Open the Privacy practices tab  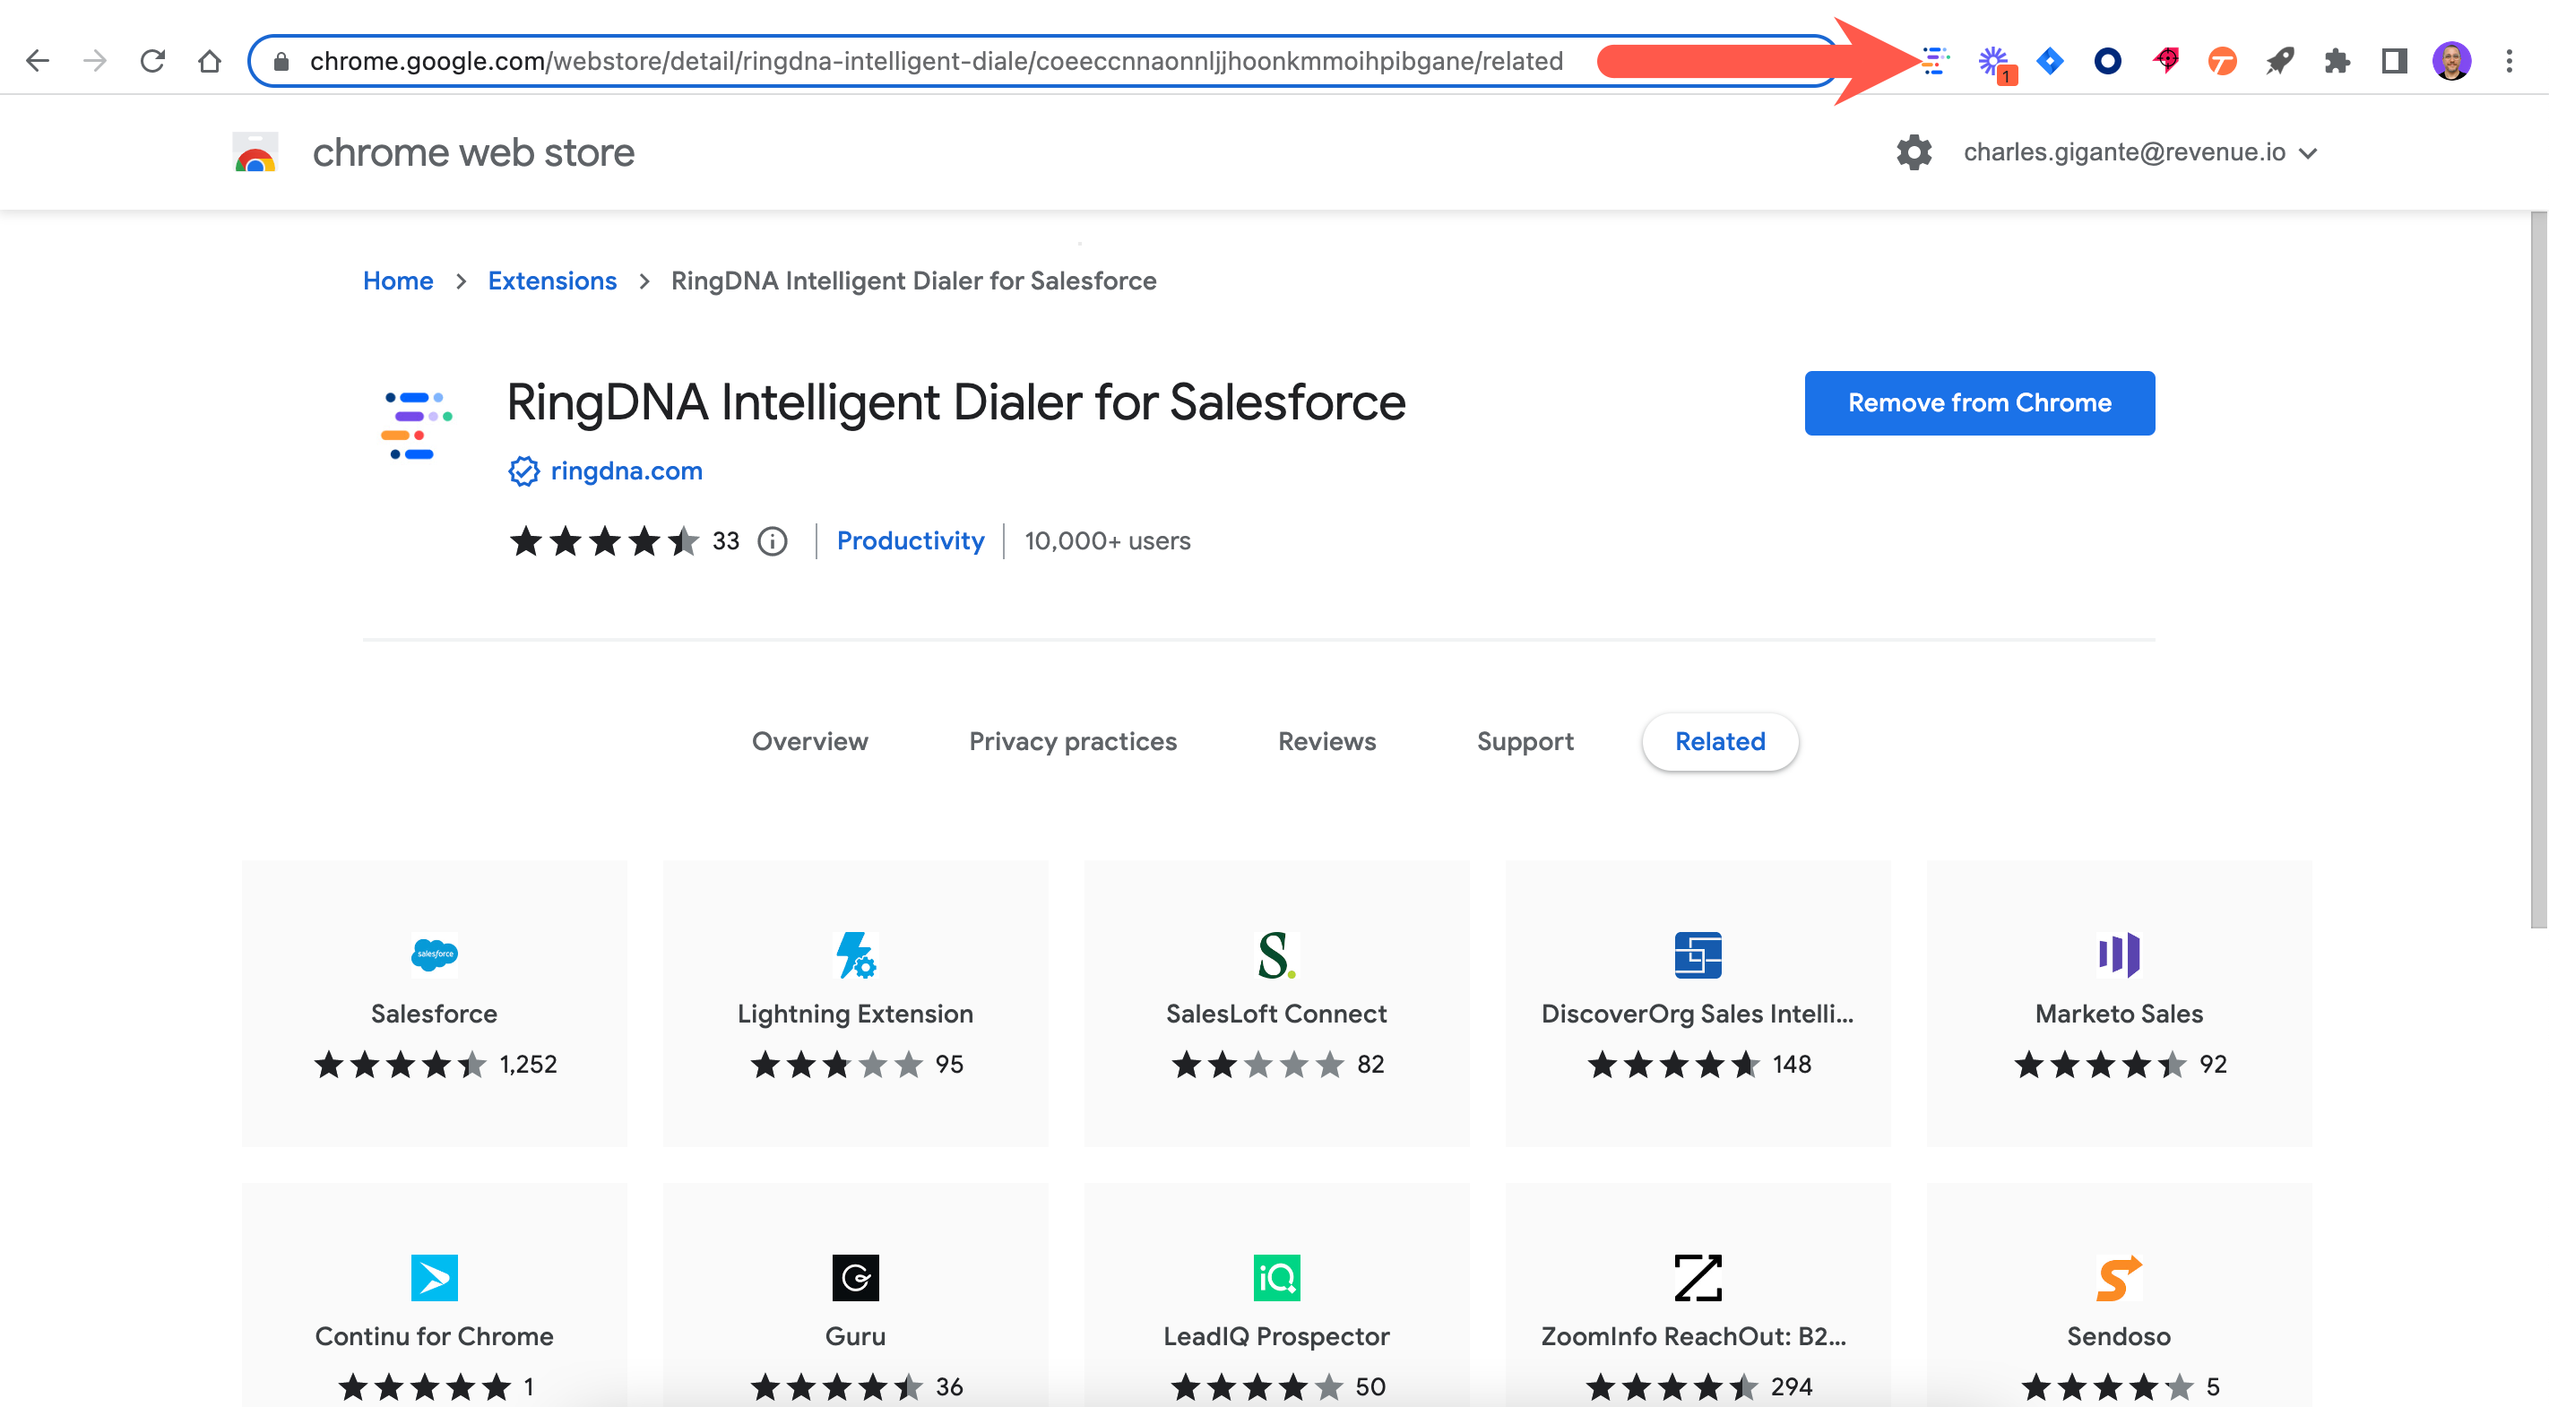(x=1073, y=741)
